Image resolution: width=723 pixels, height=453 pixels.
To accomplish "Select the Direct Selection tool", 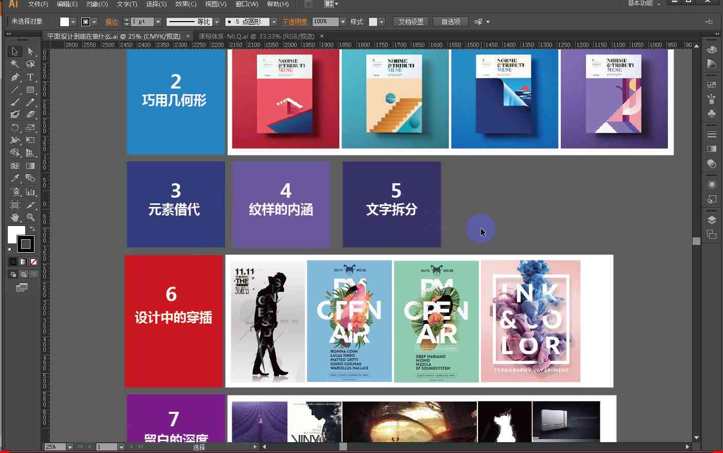I will pyautogui.click(x=30, y=51).
